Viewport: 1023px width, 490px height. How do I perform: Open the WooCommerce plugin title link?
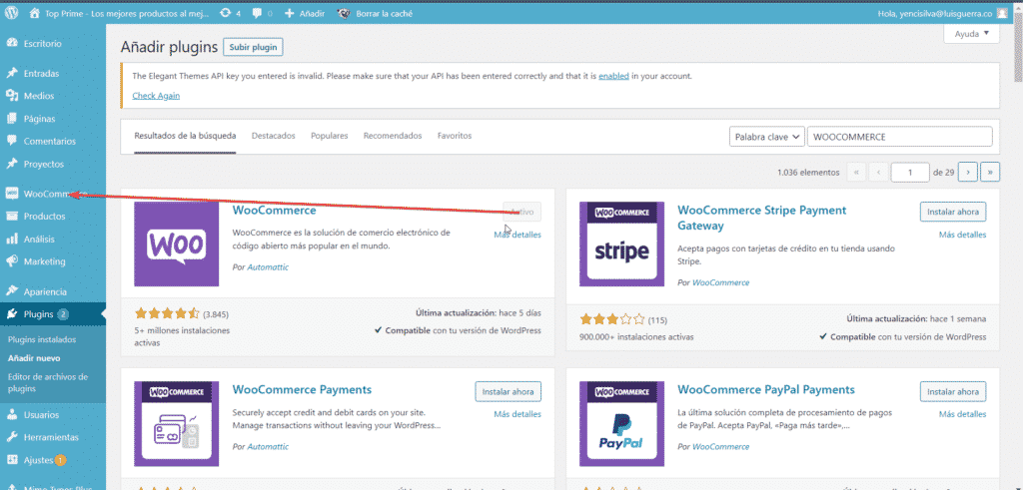(x=274, y=211)
